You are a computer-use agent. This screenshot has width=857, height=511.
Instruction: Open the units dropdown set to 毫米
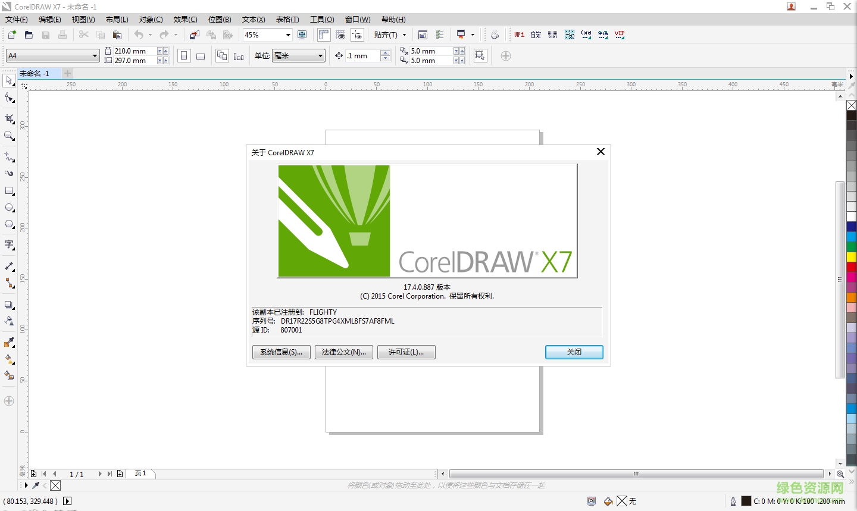[299, 56]
